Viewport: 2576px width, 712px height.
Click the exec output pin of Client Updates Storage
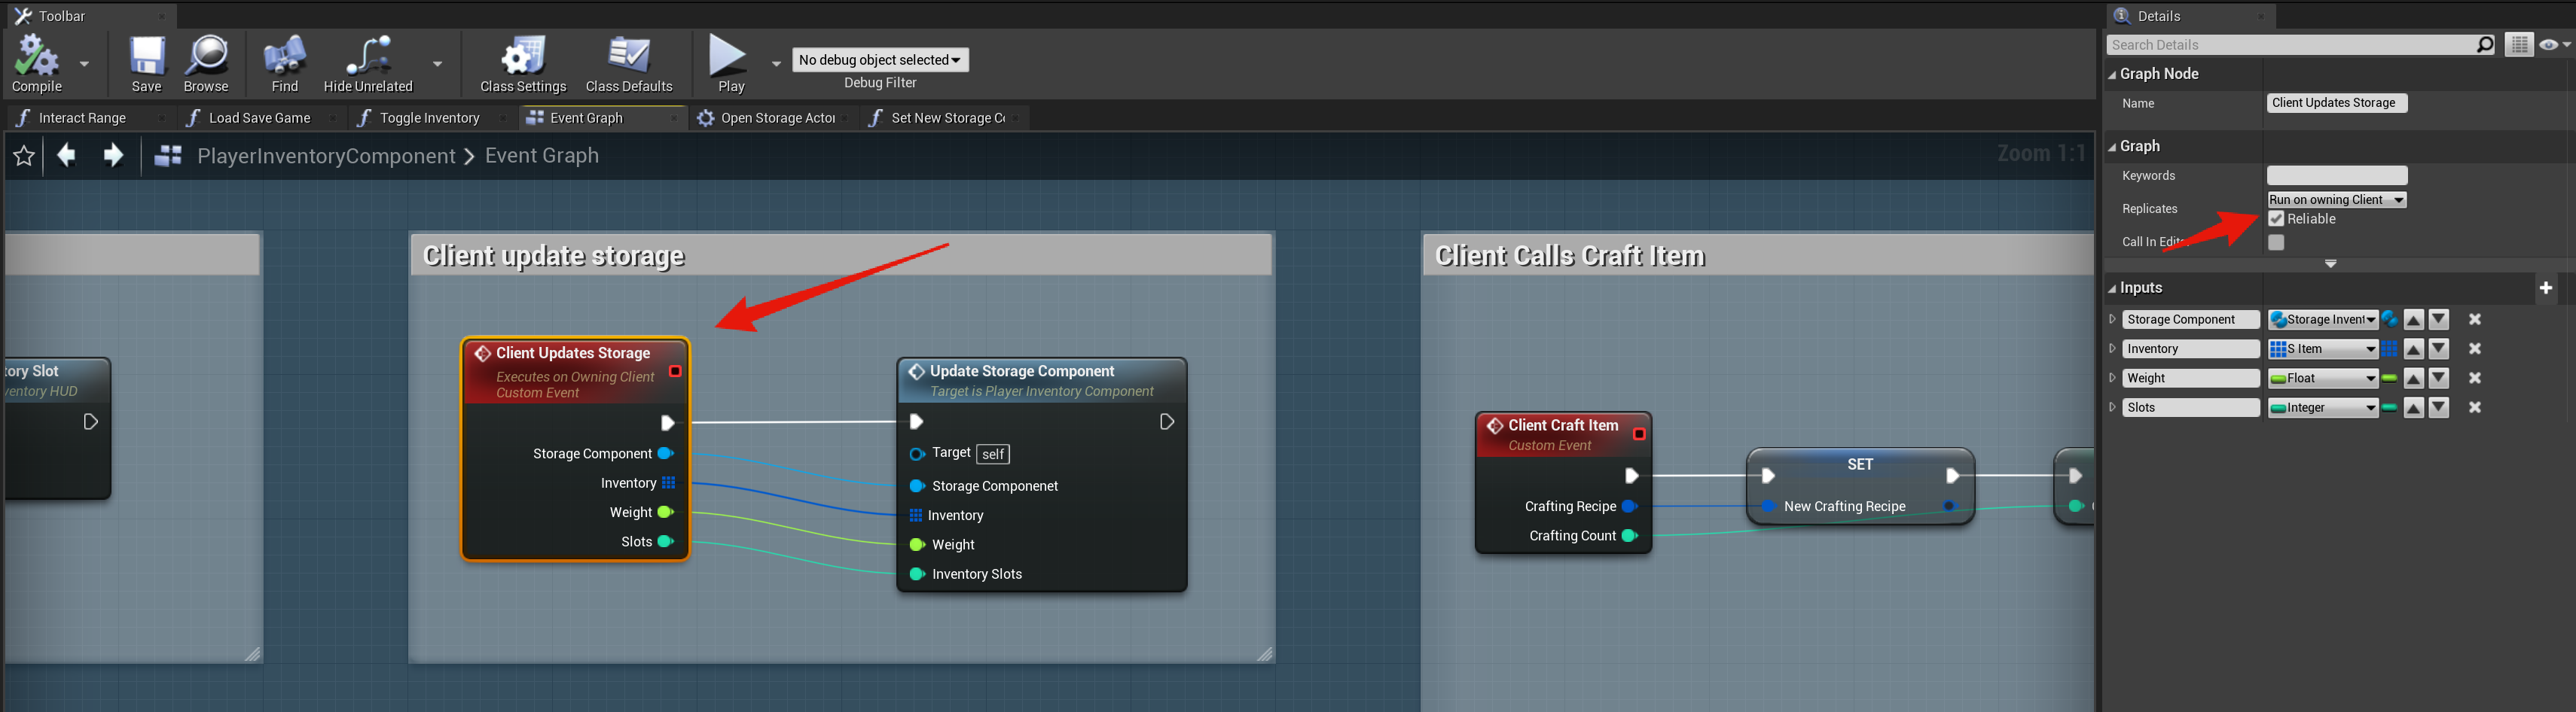tap(668, 424)
